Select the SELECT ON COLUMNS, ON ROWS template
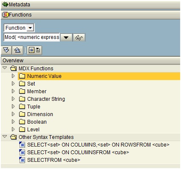Viewport: 181px width, 169px height. point(98,145)
